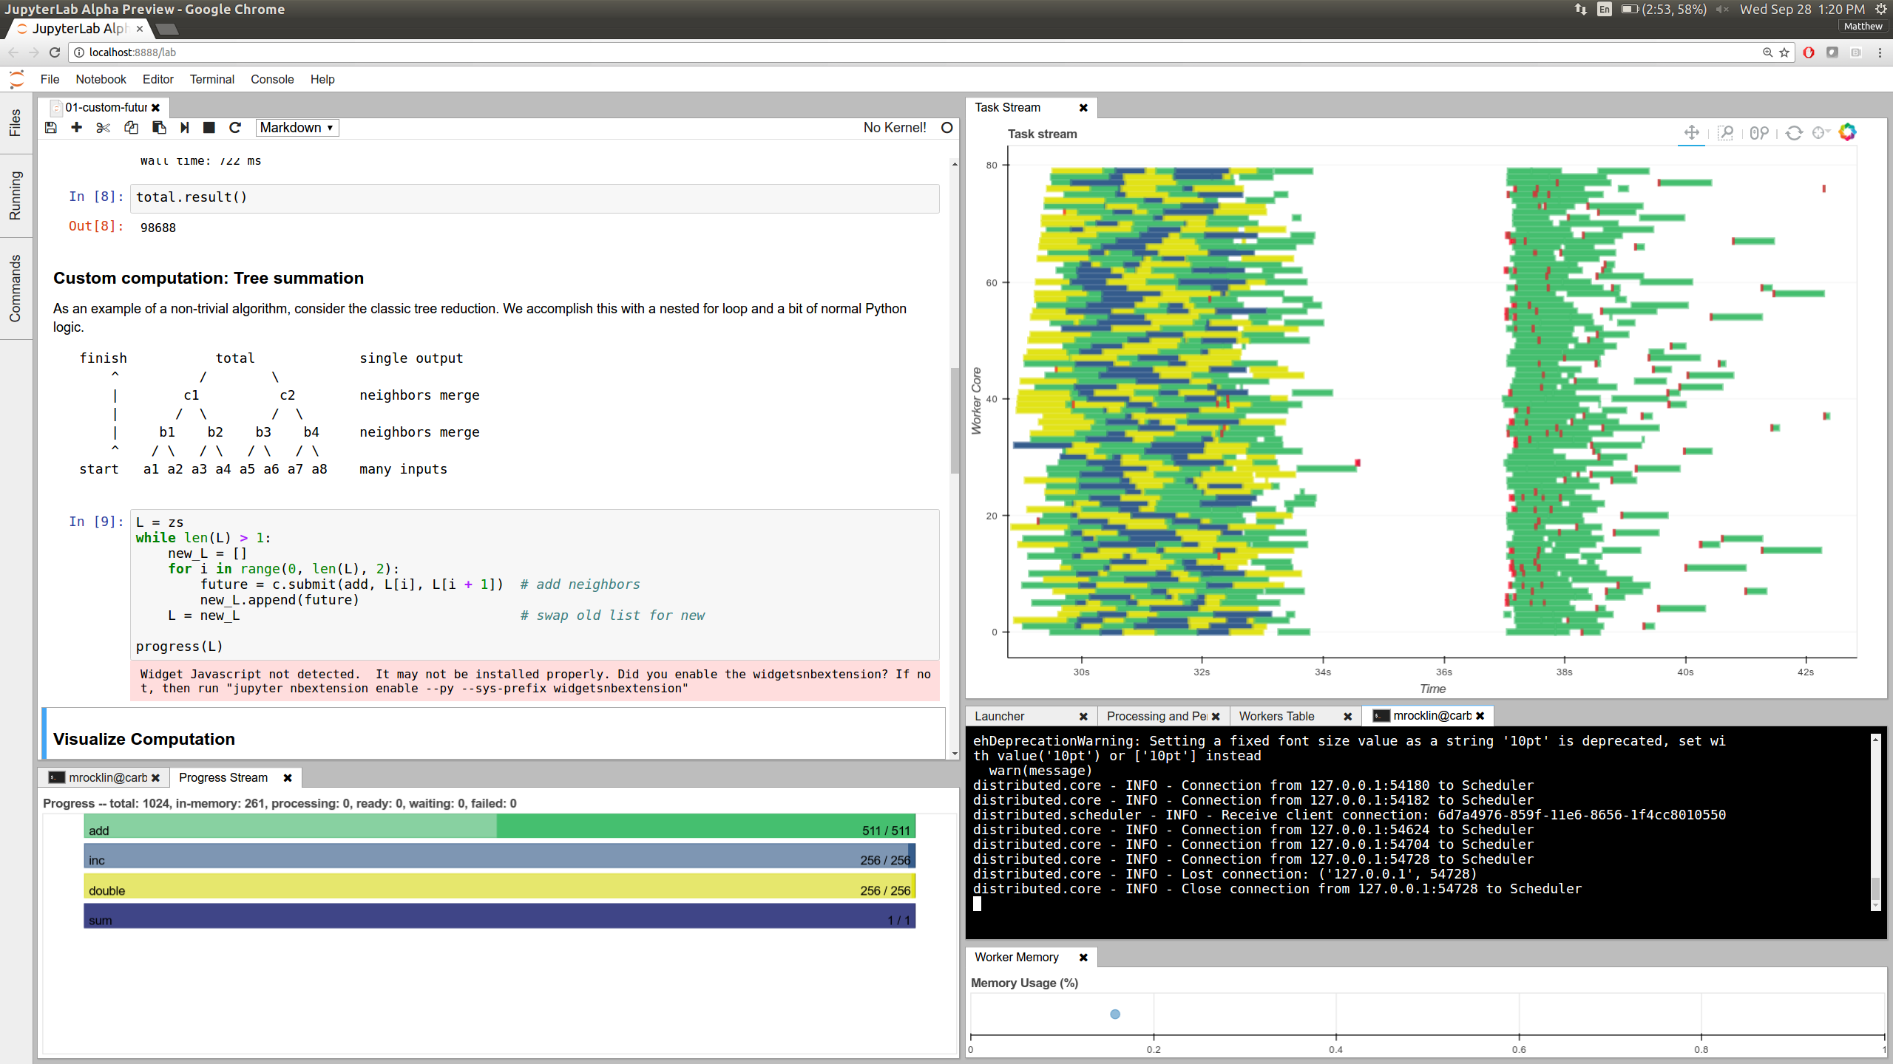
Task: Run the current notebook cell
Action: click(185, 128)
